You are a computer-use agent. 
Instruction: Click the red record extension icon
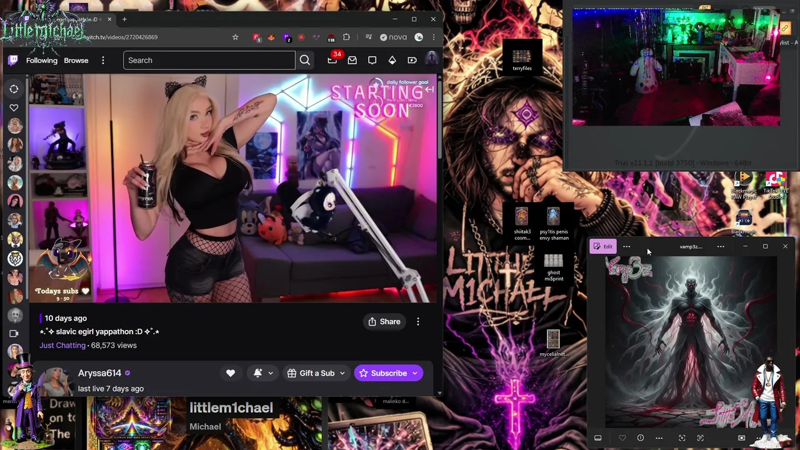click(x=301, y=37)
